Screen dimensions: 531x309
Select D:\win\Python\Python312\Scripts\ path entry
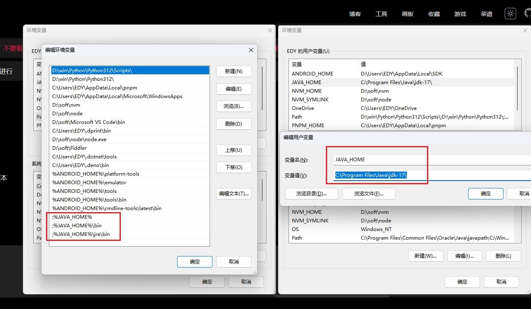129,70
